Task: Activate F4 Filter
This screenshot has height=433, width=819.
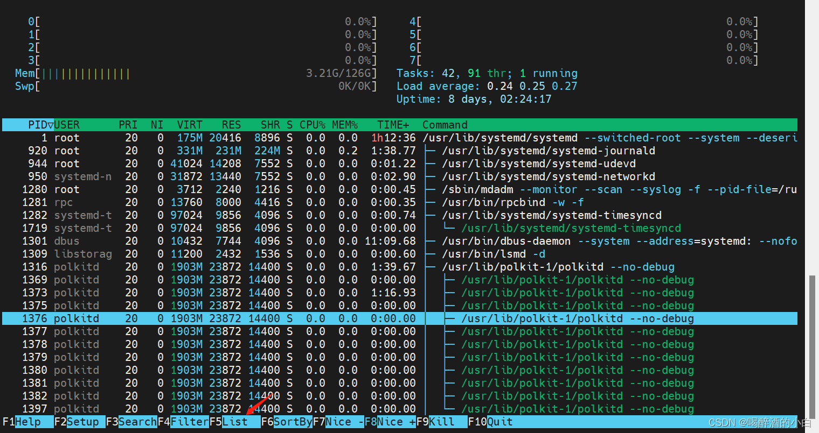Action: tap(183, 422)
